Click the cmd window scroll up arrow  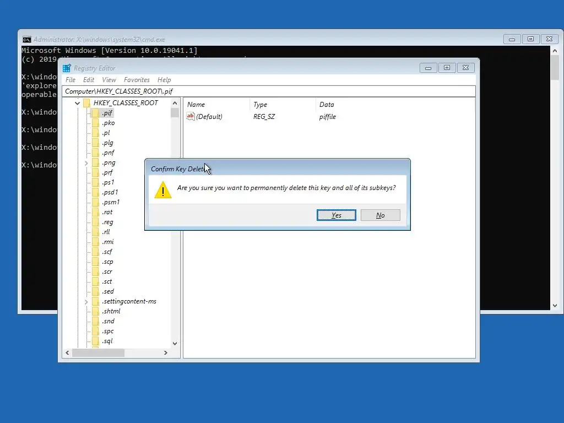[555, 51]
